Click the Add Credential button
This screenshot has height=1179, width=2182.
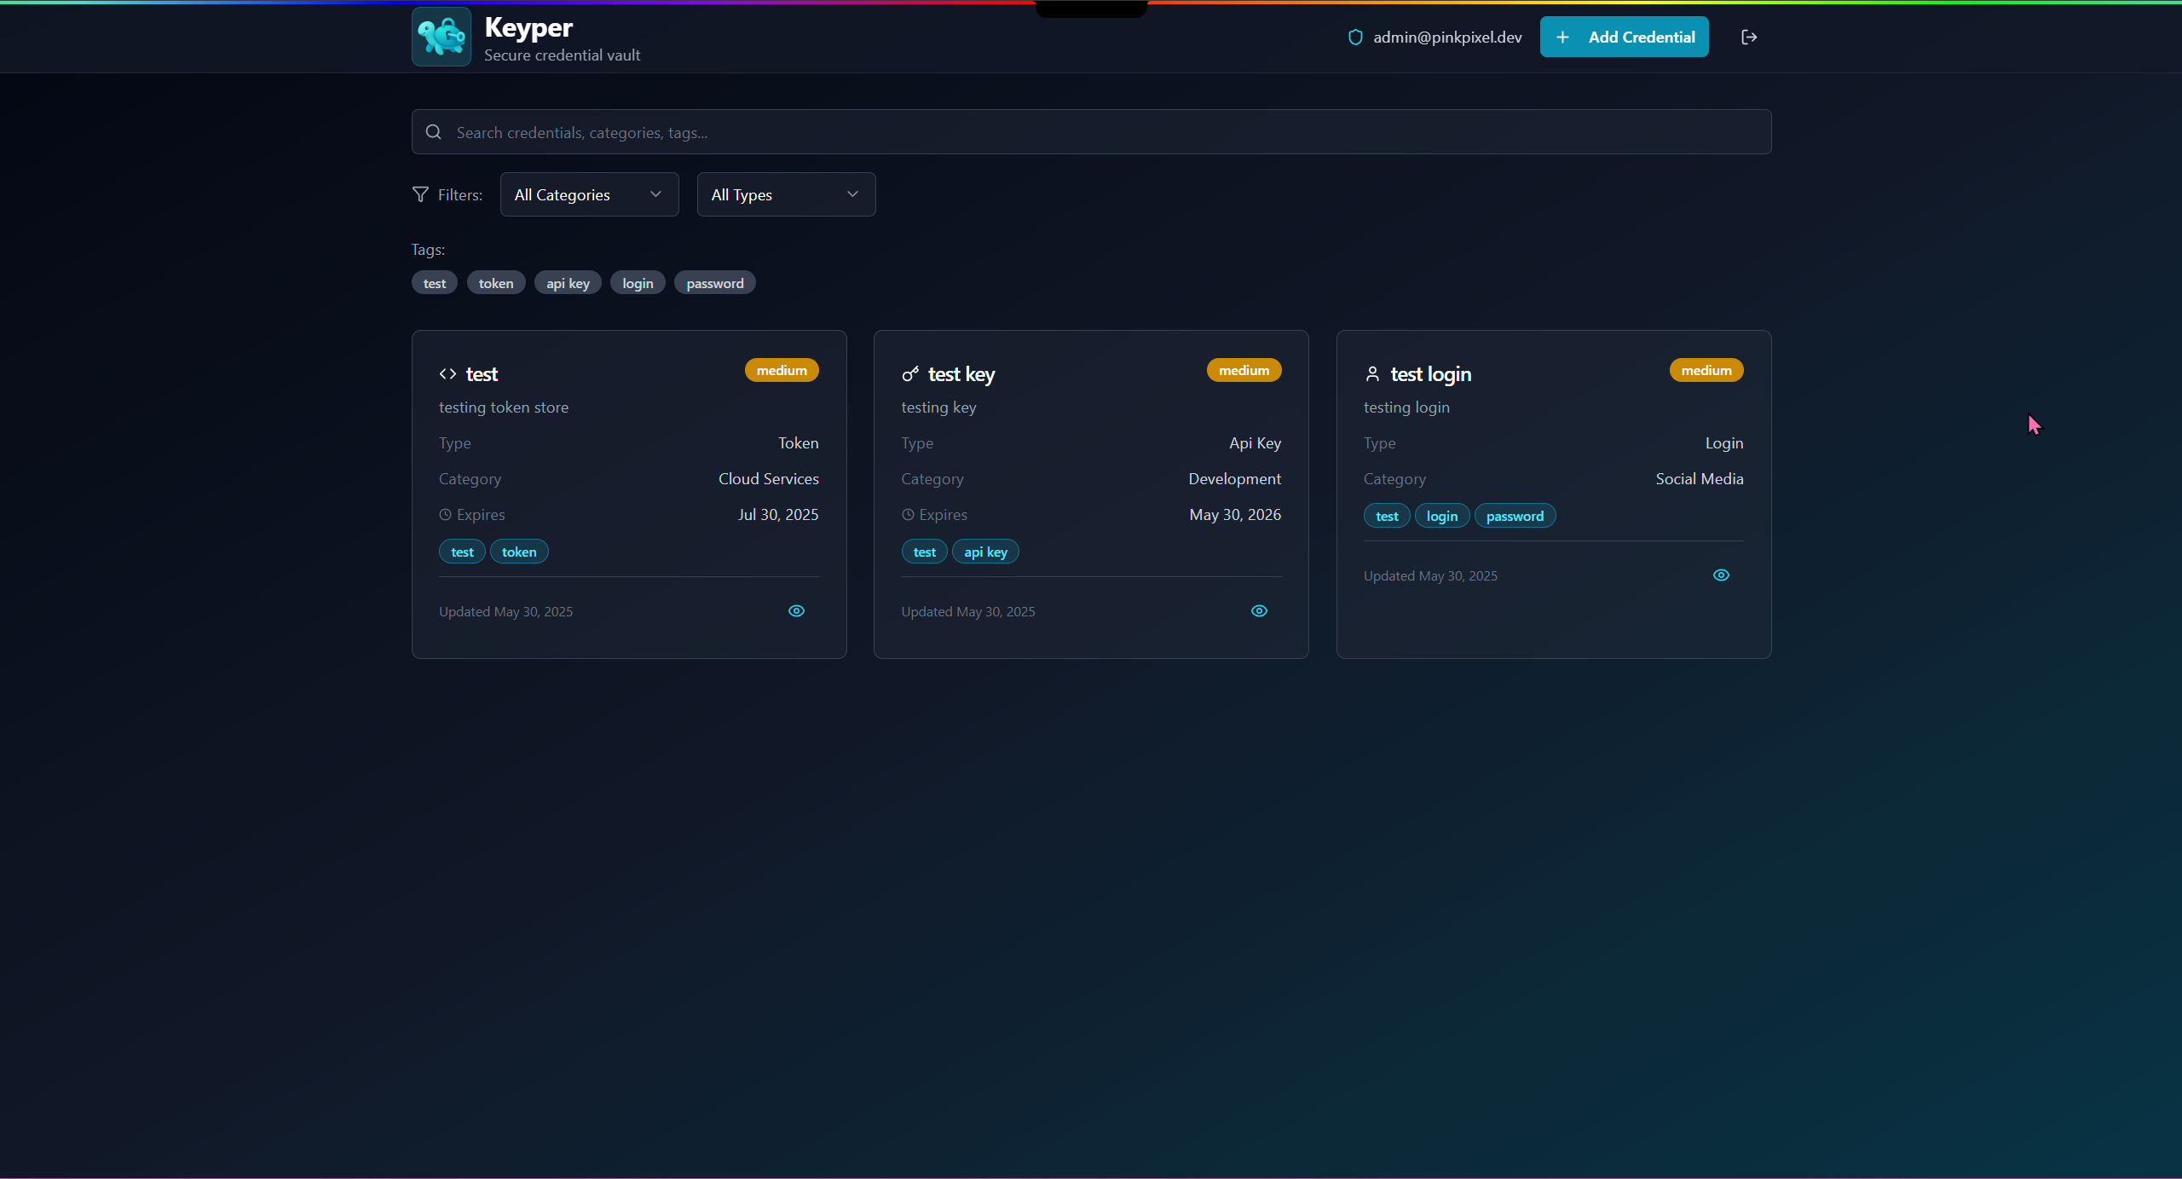(1624, 37)
